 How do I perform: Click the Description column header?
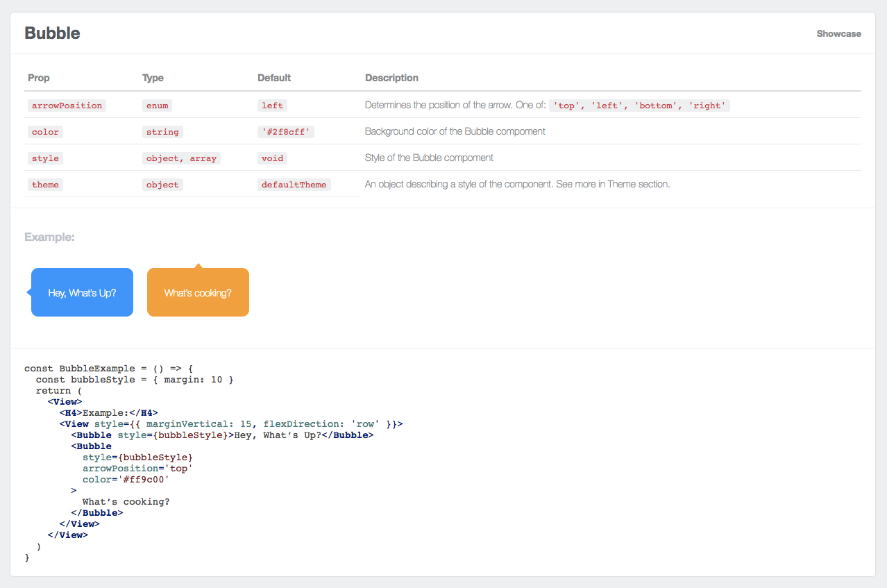click(x=391, y=78)
